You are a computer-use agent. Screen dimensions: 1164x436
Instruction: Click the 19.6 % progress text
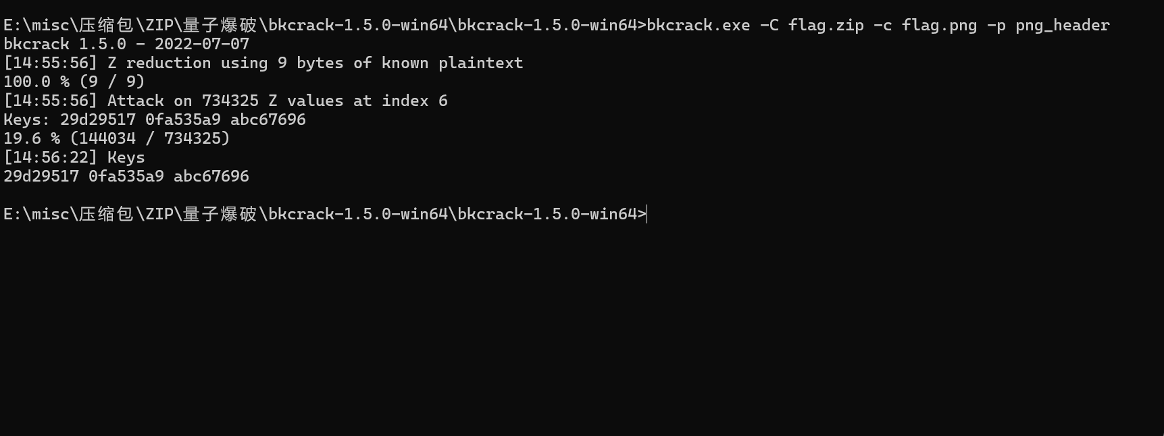point(32,138)
